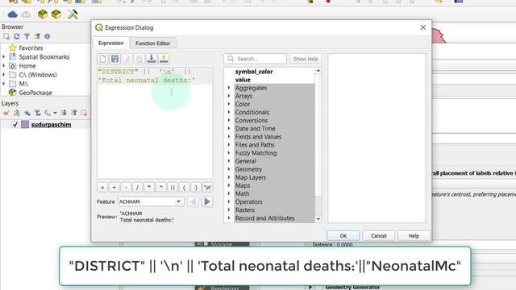Open the Layers filter dropdown arrow

[x=55, y=113]
